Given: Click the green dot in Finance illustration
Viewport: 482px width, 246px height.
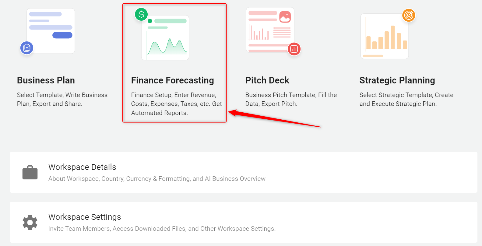Looking at the screenshot, I should [150, 21].
